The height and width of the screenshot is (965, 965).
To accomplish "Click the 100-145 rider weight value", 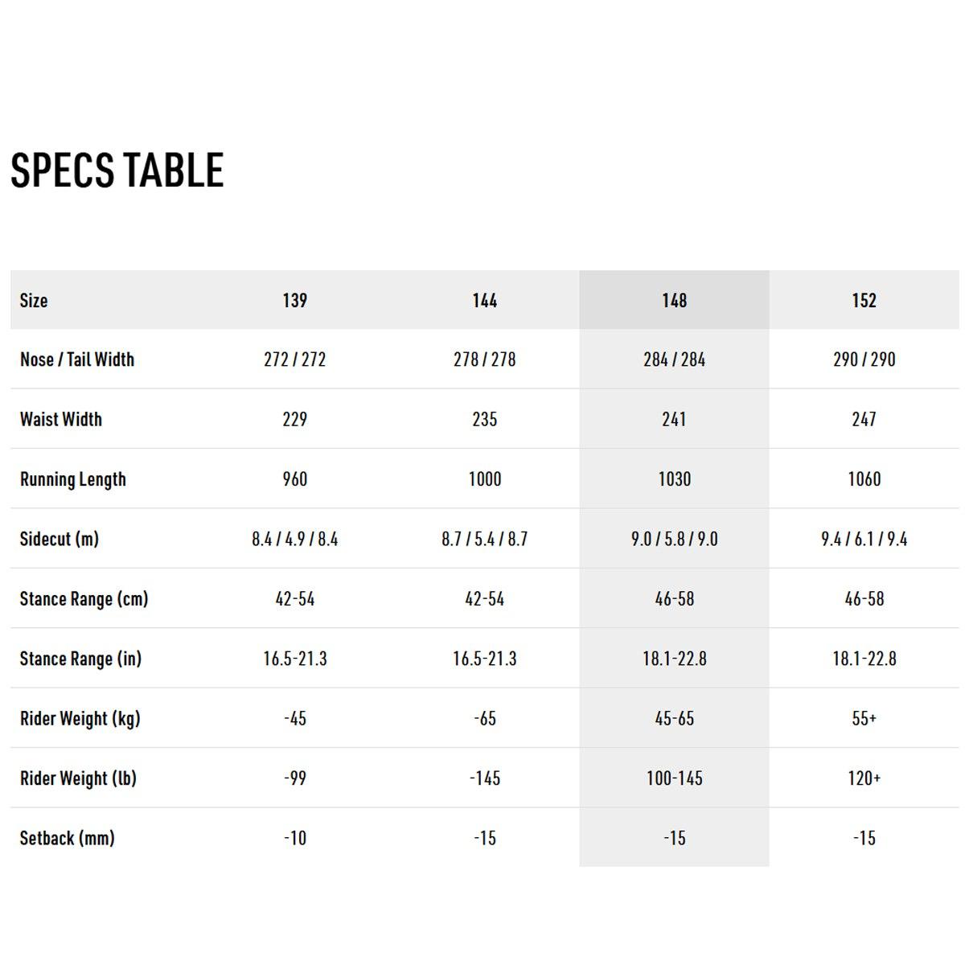I will (674, 778).
